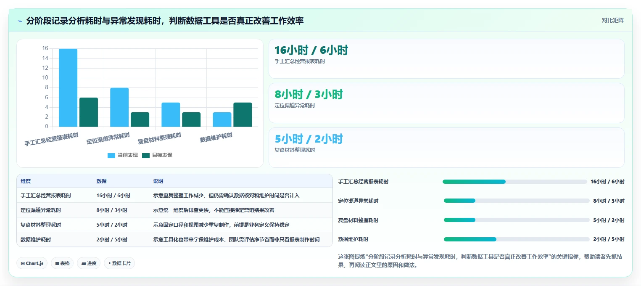Click table value 16小时 / 6小时
641x286 pixels.
(x=113, y=196)
